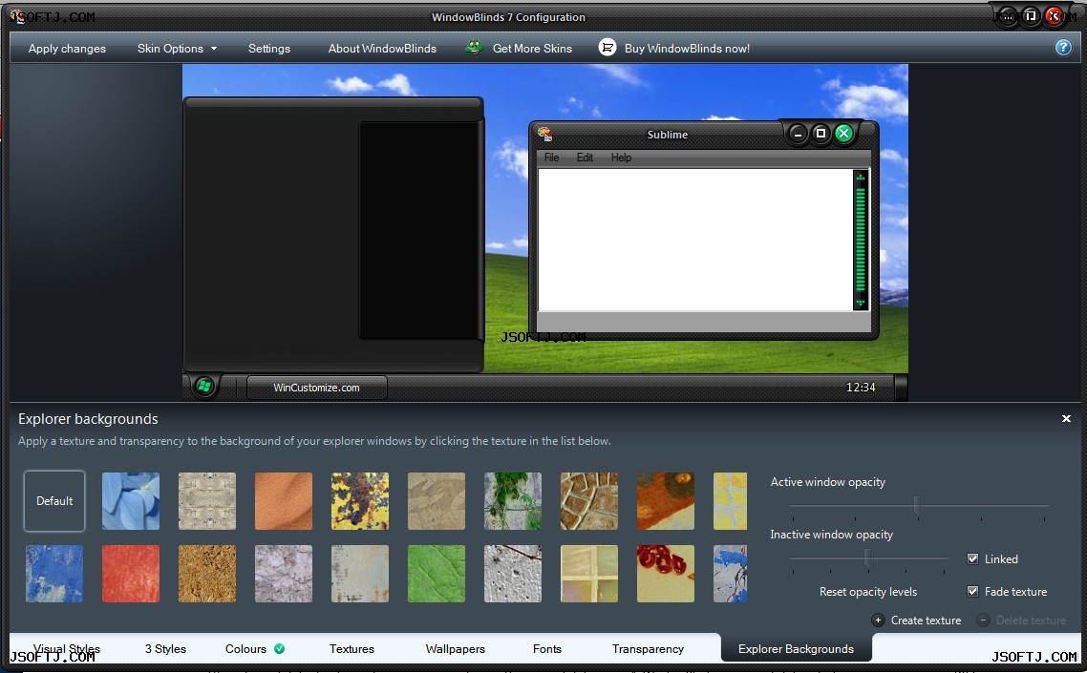
Task: Select the Explorer Backgrounds tab
Action: point(796,649)
